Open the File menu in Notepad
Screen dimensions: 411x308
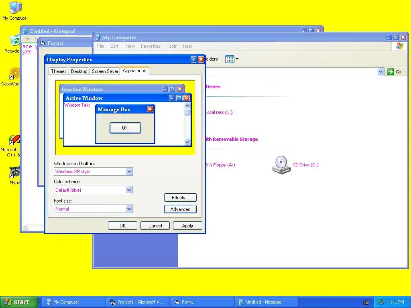pyautogui.click(x=27, y=38)
